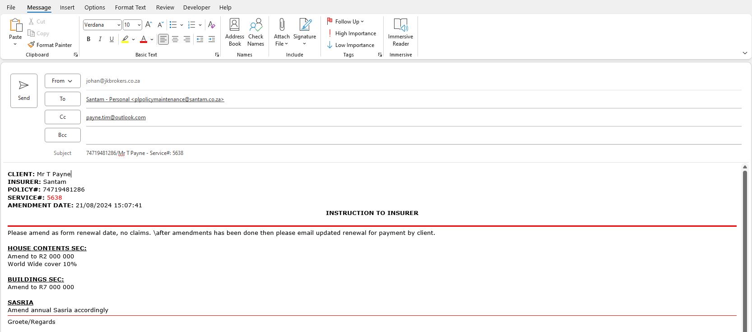Expand the From account dropdown
752x332 pixels.
(x=62, y=81)
